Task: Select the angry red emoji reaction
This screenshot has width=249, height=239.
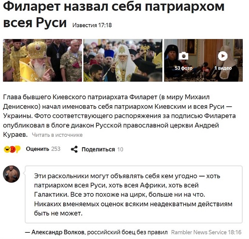Action: (x=13, y=149)
